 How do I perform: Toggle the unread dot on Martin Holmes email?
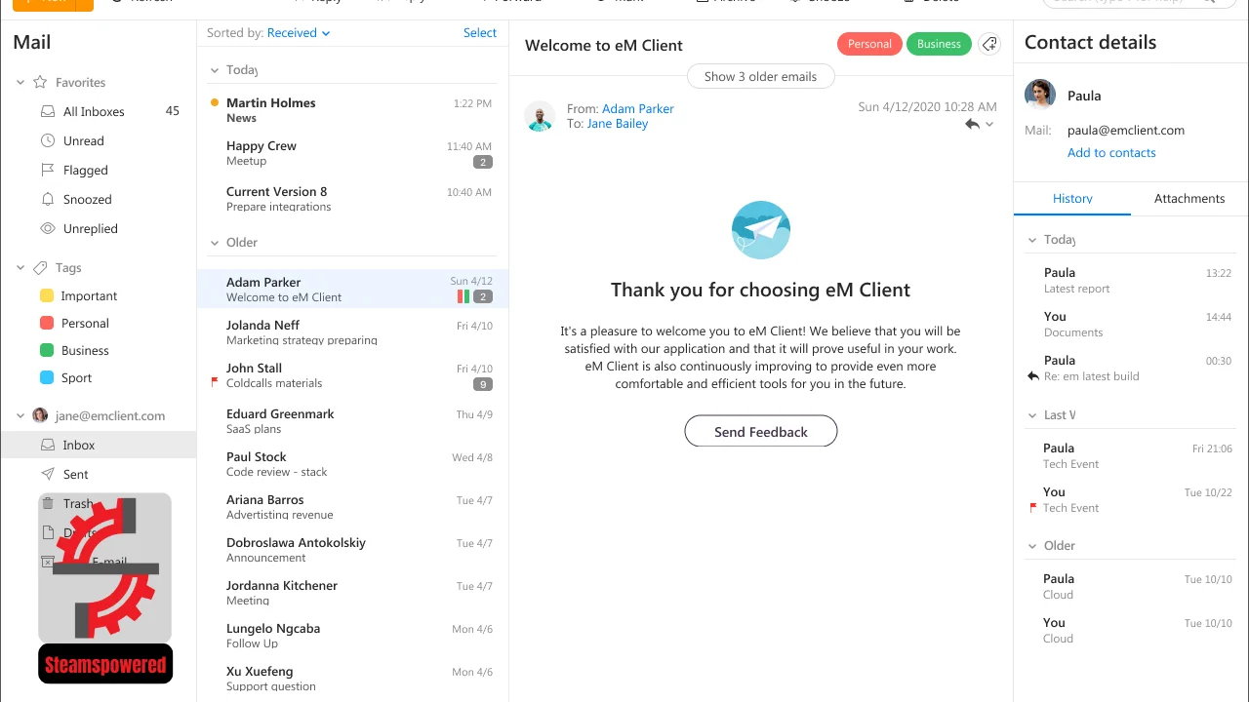(215, 102)
